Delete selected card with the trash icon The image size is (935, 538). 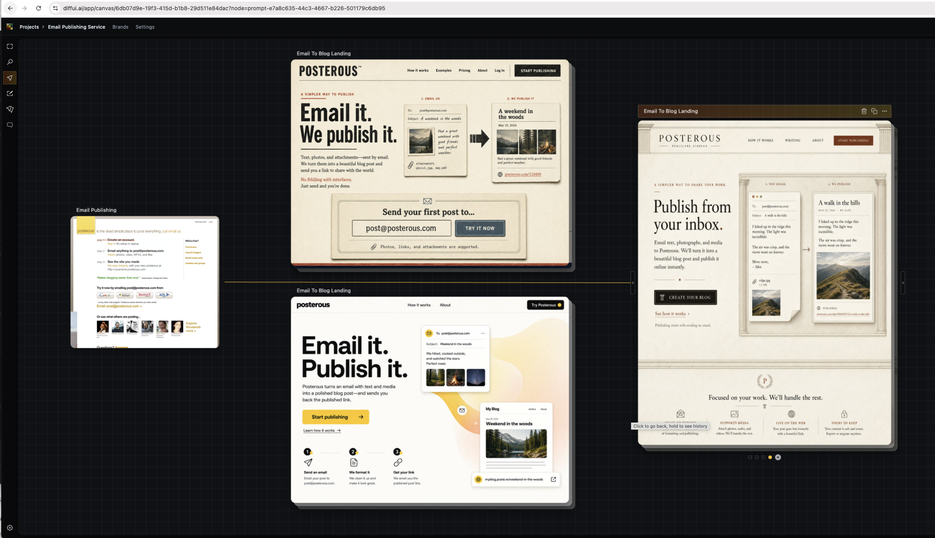[x=864, y=111]
